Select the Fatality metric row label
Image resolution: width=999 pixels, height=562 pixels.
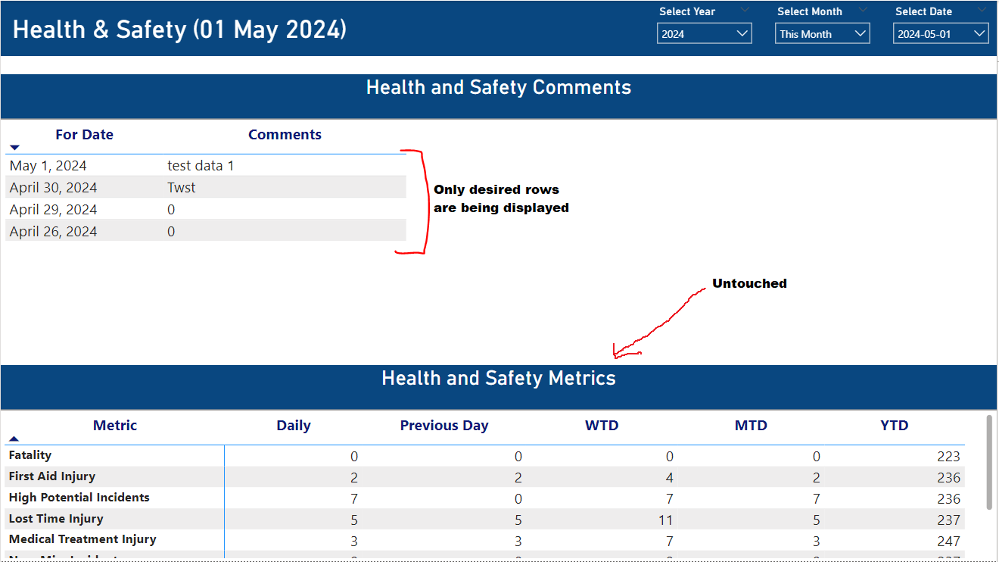pos(30,455)
